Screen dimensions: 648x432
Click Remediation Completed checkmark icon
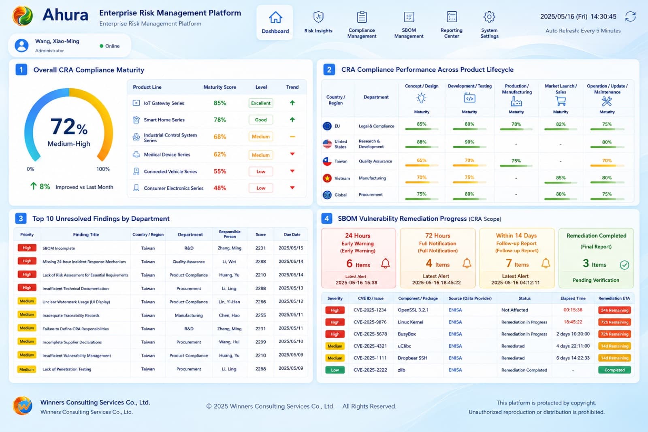(625, 265)
